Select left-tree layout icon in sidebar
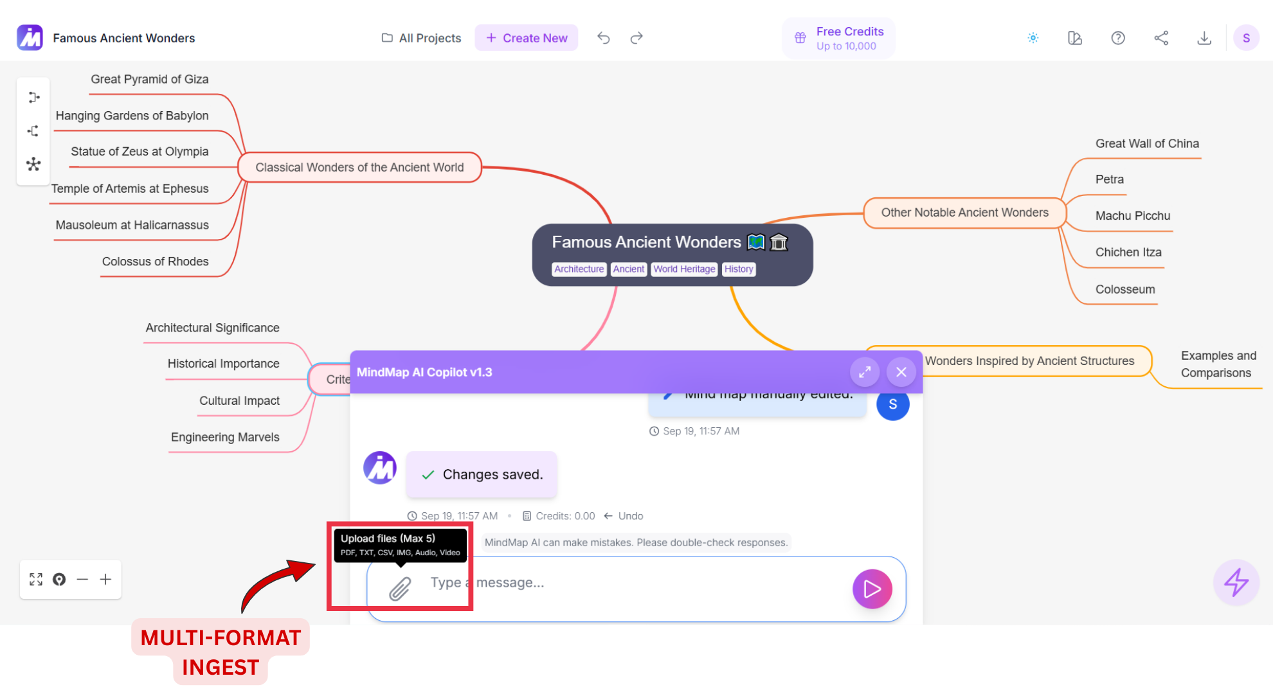The width and height of the screenshot is (1273, 694). coord(33,131)
